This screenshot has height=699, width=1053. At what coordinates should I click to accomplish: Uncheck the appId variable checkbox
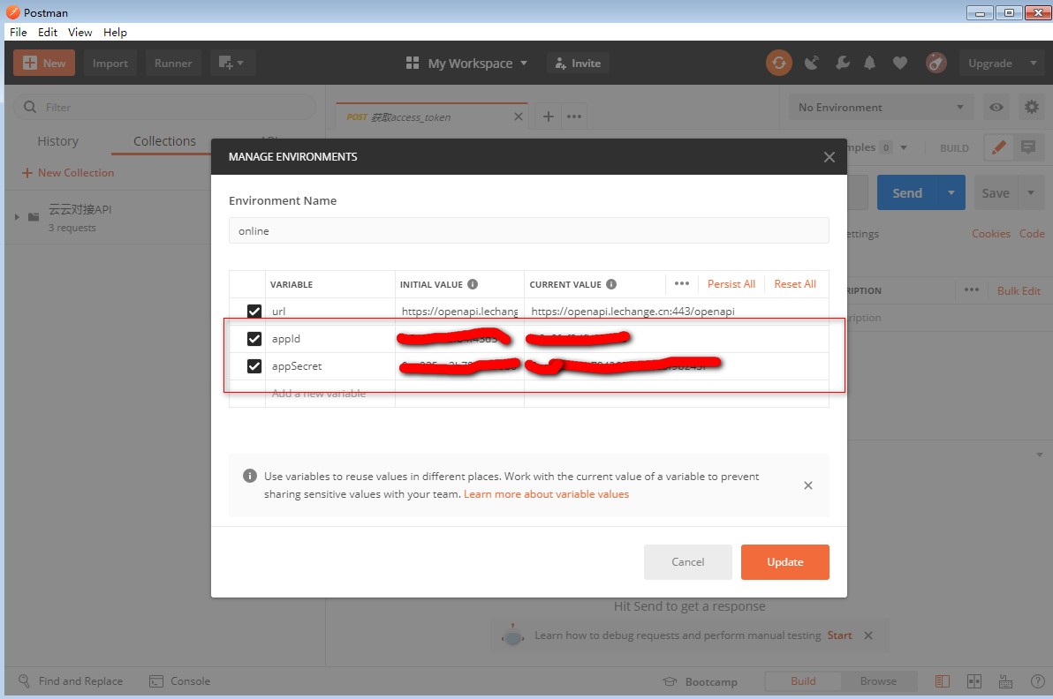point(254,339)
